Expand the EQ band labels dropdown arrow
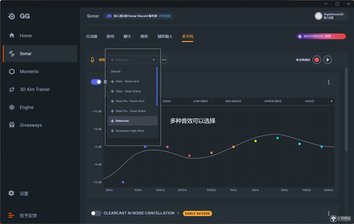The height and width of the screenshot is (224, 354). [331, 101]
